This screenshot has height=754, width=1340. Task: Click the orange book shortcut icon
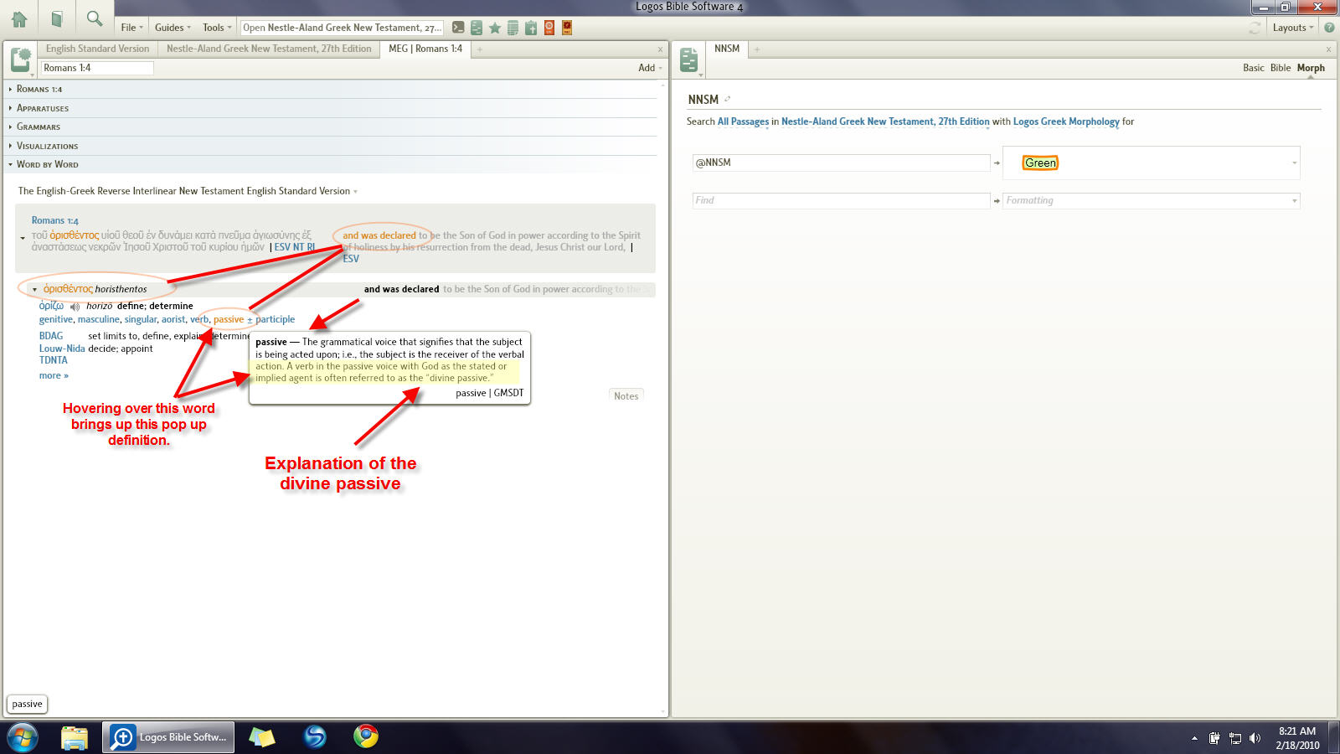click(x=549, y=28)
